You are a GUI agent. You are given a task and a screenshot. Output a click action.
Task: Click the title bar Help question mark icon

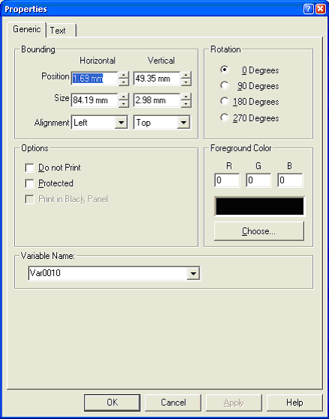[308, 9]
